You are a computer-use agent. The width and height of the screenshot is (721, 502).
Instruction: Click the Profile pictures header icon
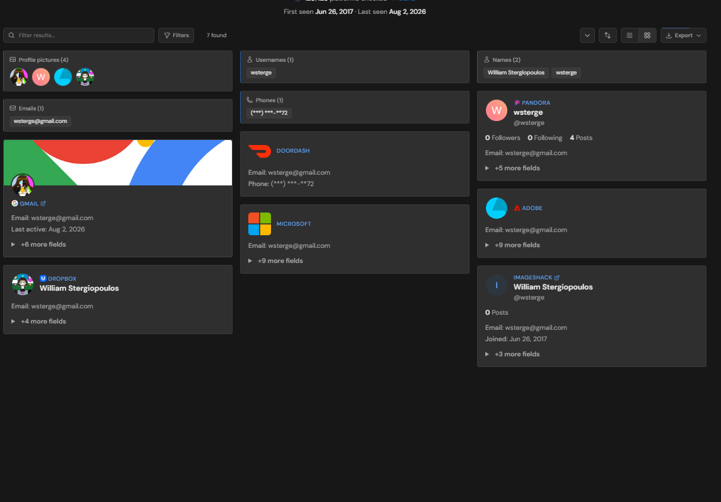[13, 60]
